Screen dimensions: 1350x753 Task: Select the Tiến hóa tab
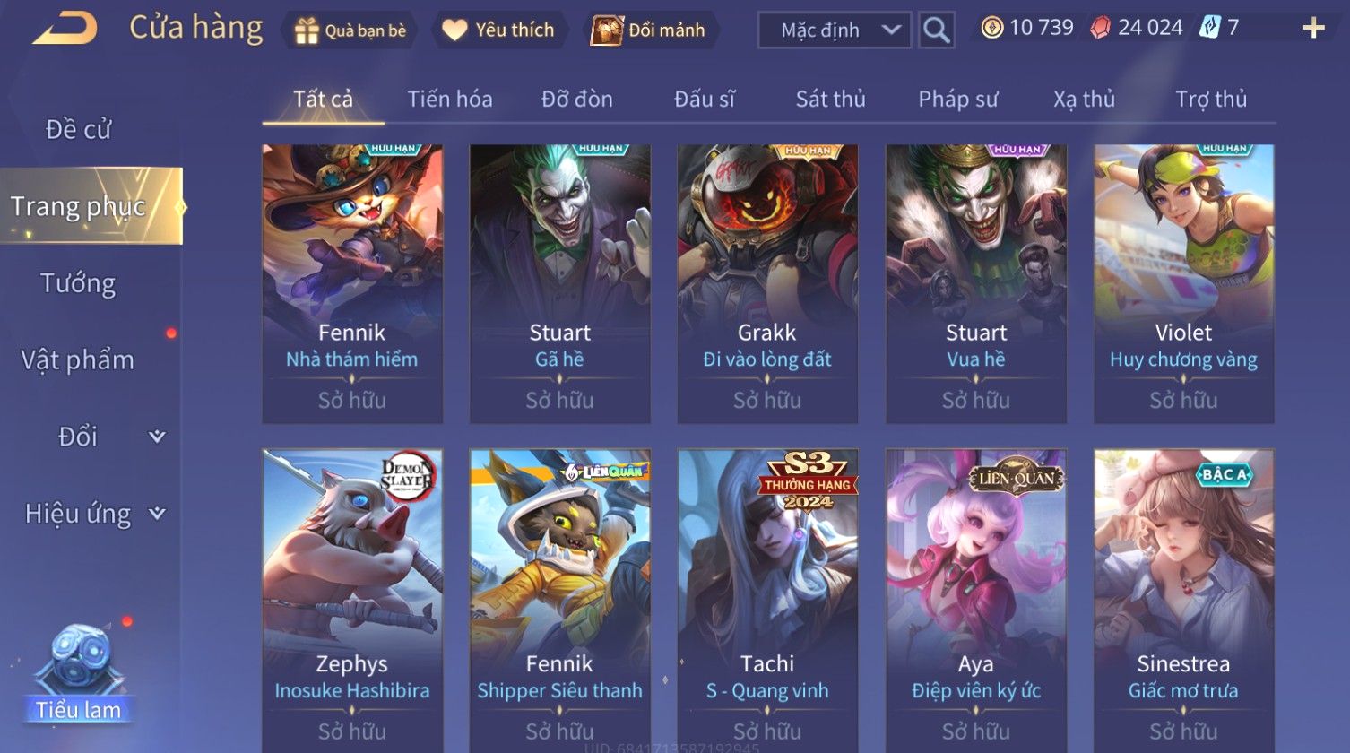click(x=449, y=99)
